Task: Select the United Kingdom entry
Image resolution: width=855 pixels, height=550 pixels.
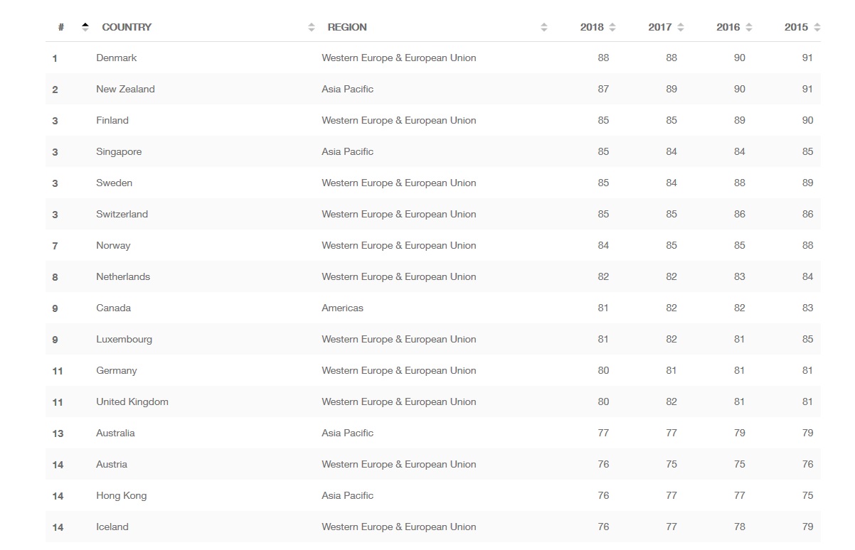Action: pyautogui.click(x=132, y=401)
